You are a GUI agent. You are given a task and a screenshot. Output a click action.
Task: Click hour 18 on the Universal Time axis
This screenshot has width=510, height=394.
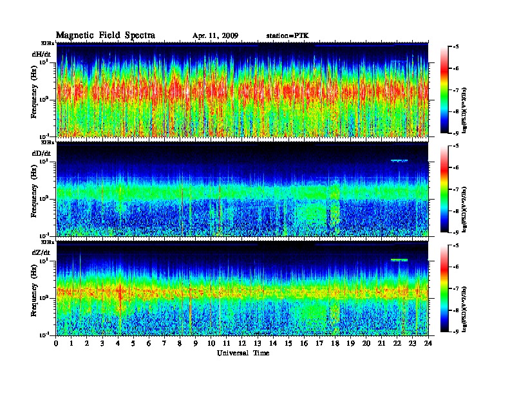point(335,344)
